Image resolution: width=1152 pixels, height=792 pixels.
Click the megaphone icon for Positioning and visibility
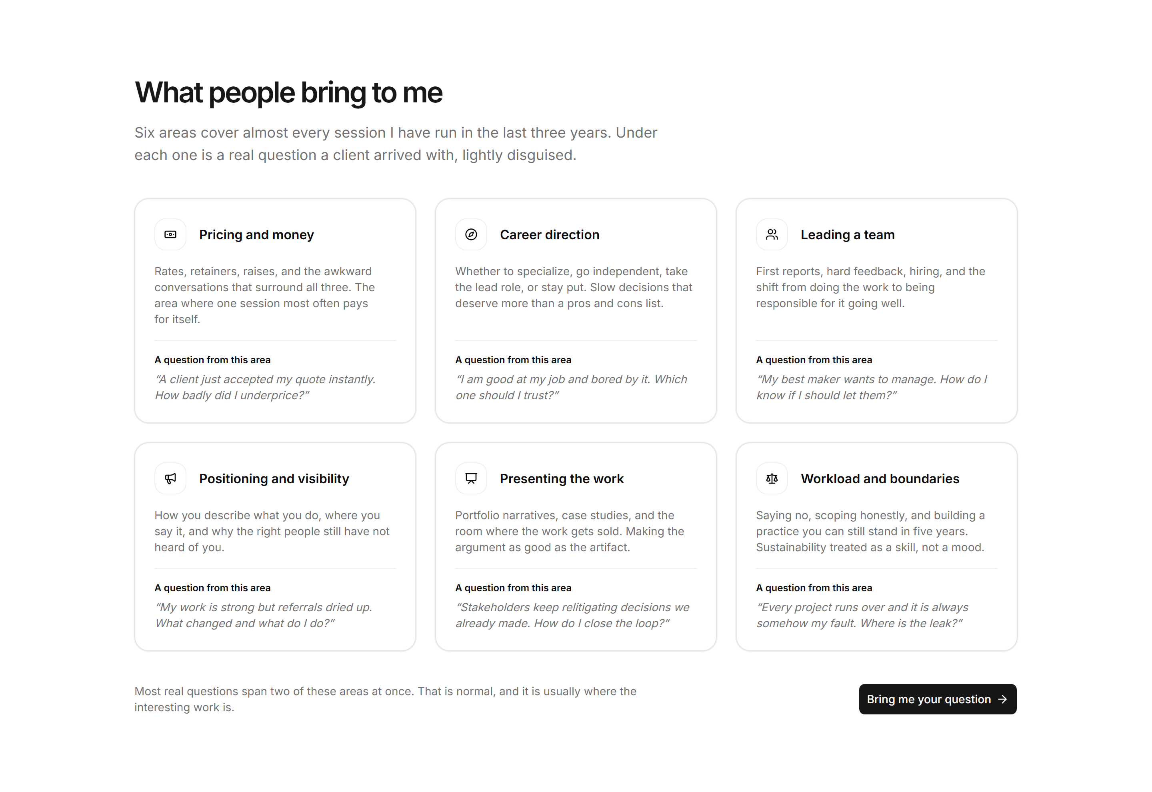point(170,478)
